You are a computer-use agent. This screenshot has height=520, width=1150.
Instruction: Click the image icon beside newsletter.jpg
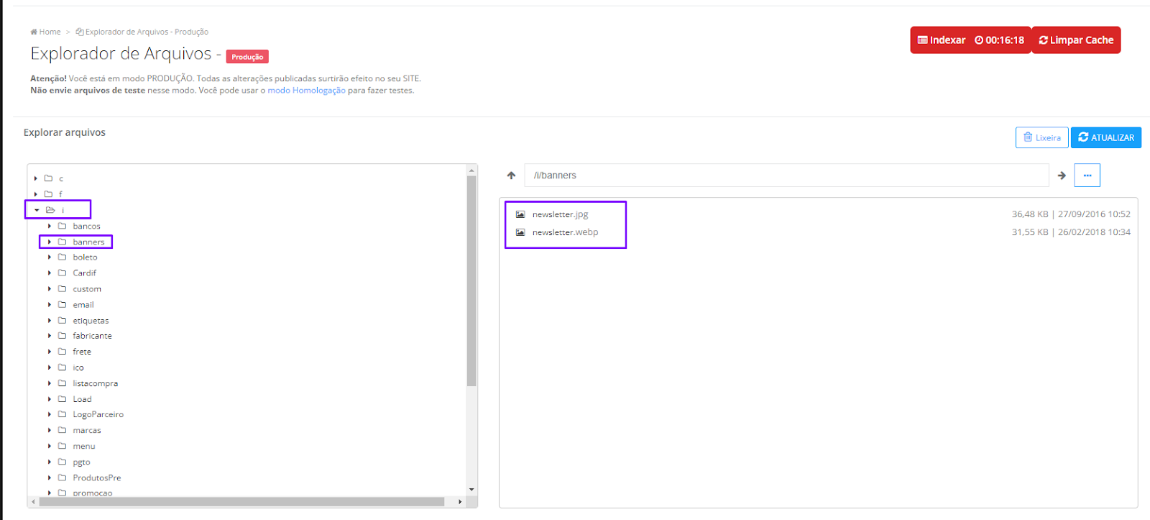pyautogui.click(x=520, y=214)
